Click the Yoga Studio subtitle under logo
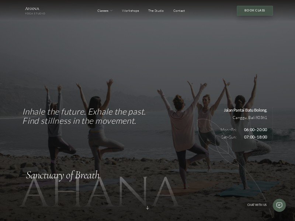The width and height of the screenshot is (295, 221). click(x=35, y=14)
